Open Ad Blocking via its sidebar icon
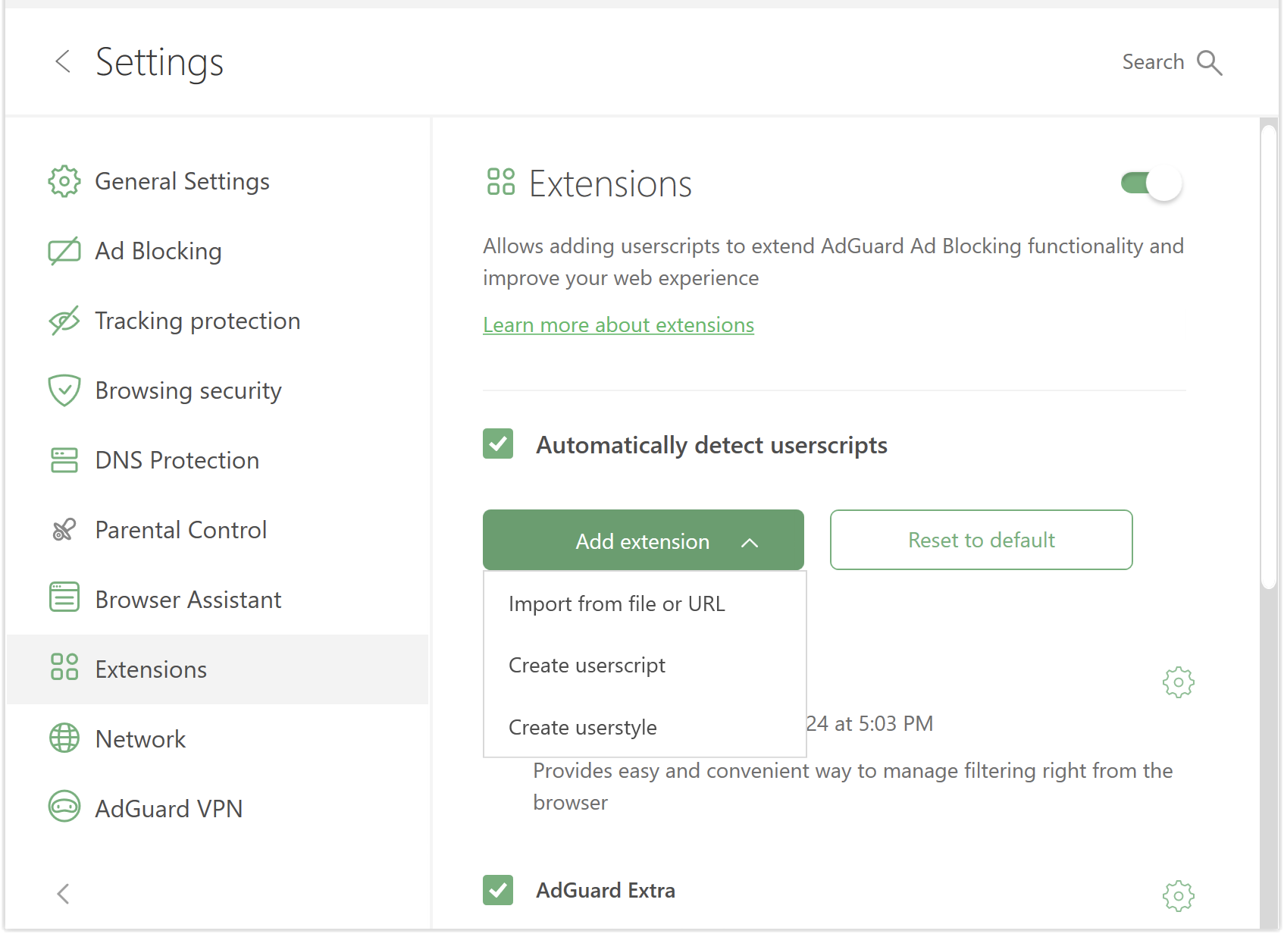Screen dimensions: 1284x934 pos(64,251)
